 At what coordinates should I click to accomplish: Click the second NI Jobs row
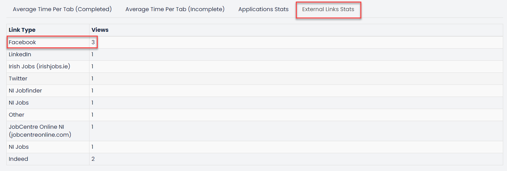255,147
